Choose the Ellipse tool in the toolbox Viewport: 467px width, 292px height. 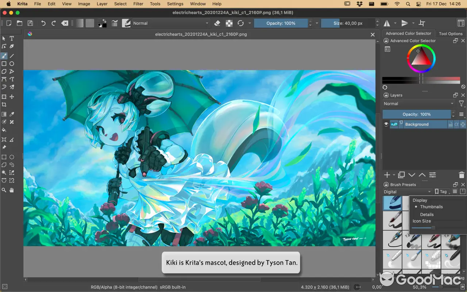pos(11,64)
